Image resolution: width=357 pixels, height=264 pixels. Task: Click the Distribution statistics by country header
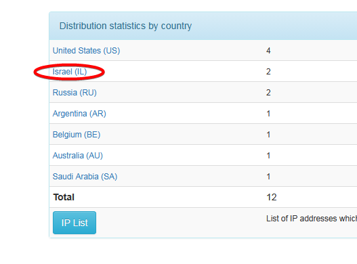point(125,26)
